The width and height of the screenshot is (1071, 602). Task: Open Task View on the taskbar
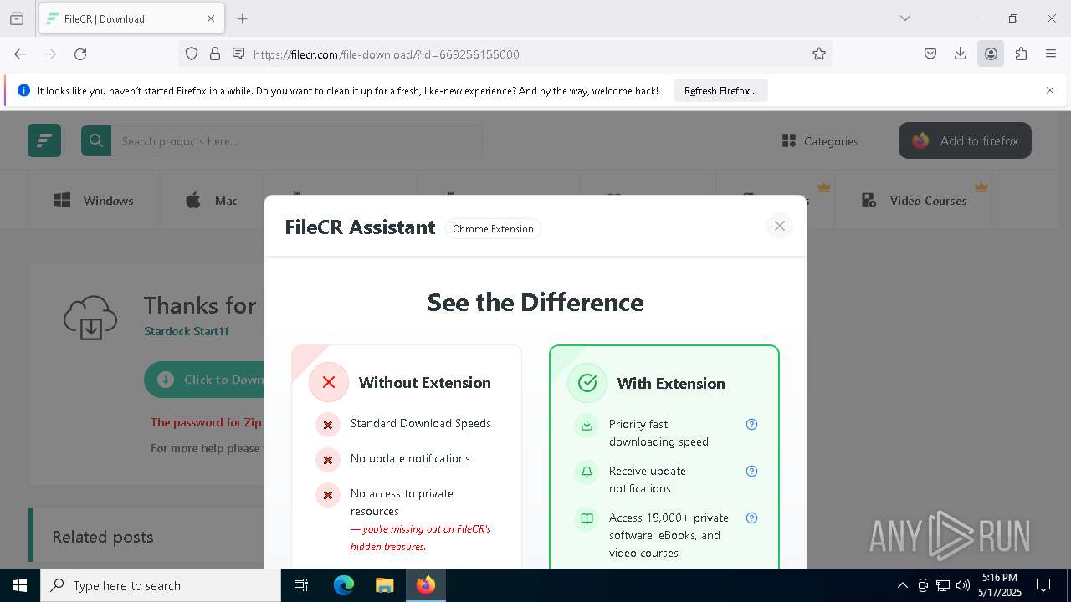(301, 585)
